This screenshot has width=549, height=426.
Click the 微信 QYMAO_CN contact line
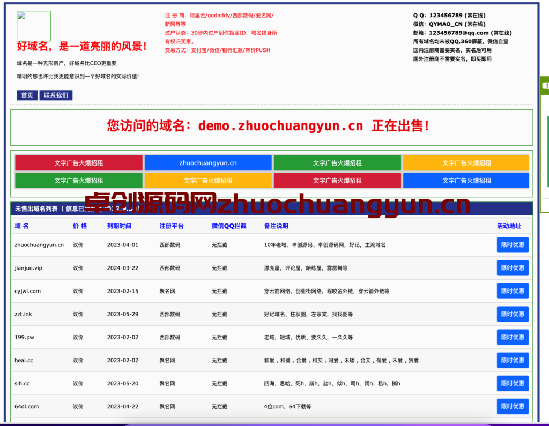coord(449,24)
